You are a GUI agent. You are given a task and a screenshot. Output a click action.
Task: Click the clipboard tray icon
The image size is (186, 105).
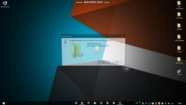[x=162, y=103]
